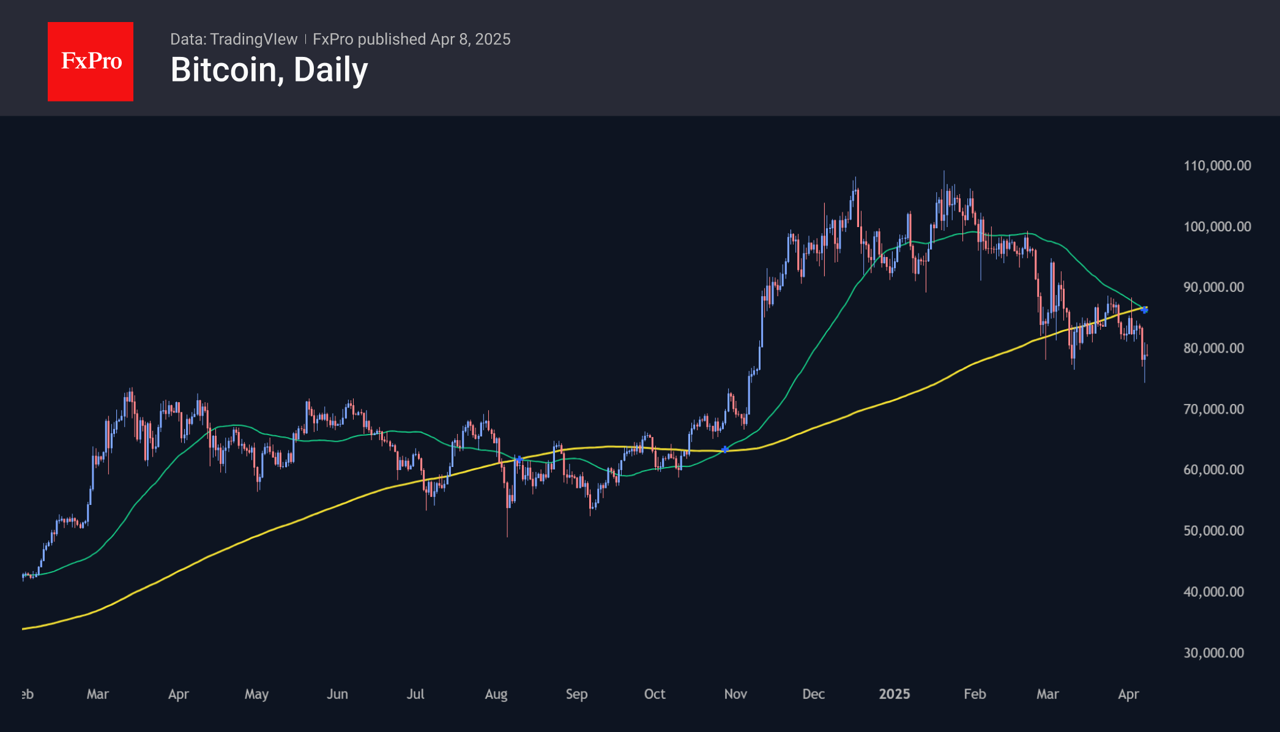Click "FxPro published Apr 8, 2025" text

[411, 39]
